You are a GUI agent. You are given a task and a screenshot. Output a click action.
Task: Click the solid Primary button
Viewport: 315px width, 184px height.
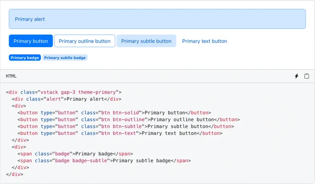pos(31,41)
